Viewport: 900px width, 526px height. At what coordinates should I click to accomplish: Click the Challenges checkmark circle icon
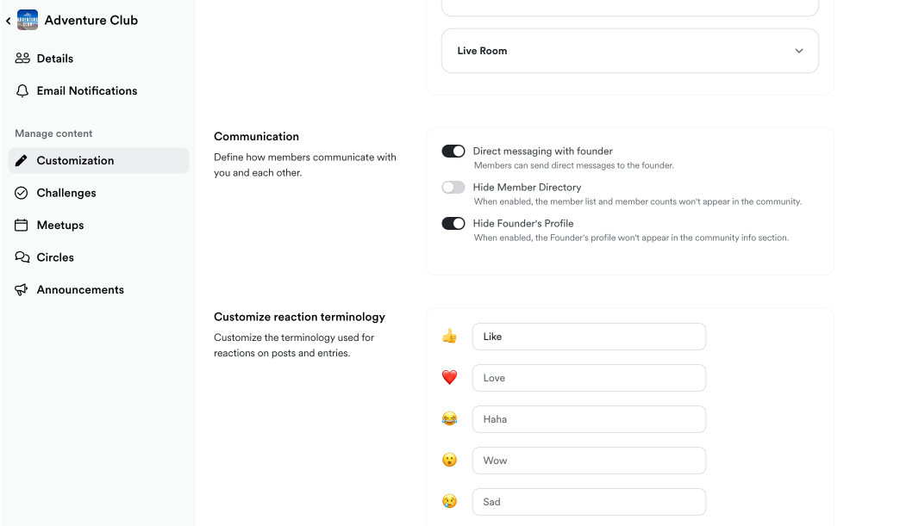tap(22, 193)
